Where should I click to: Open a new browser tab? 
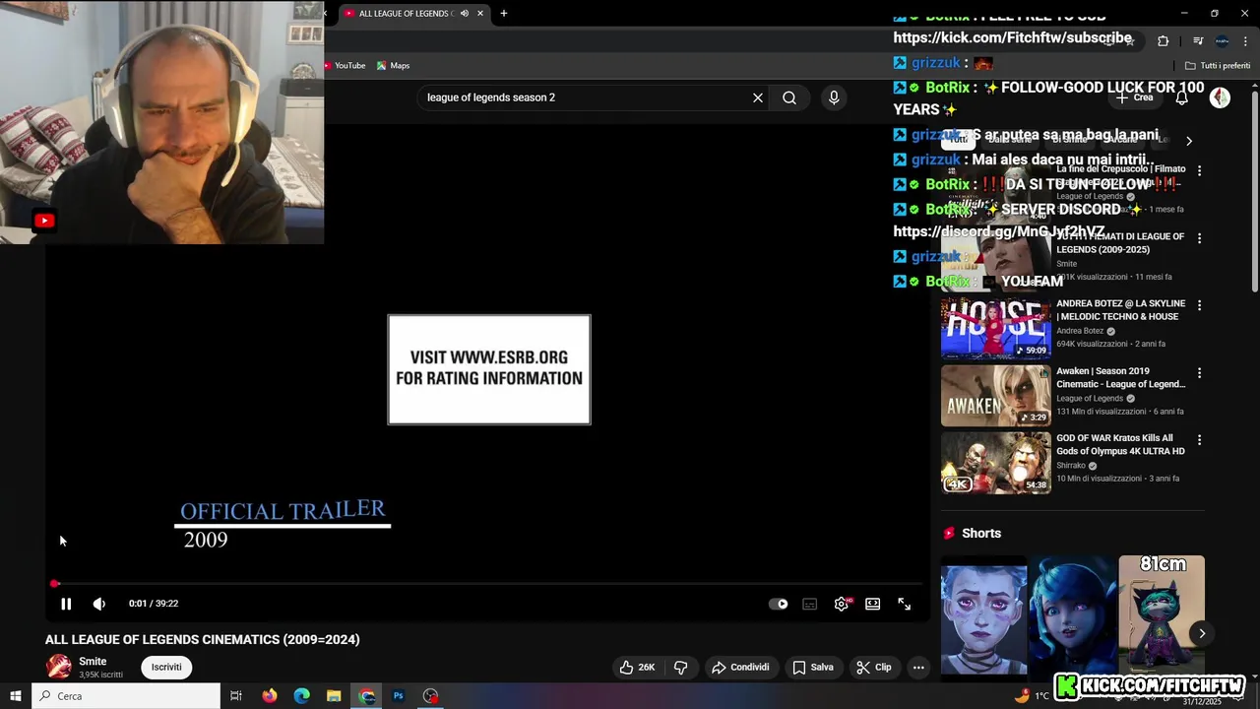pos(504,13)
